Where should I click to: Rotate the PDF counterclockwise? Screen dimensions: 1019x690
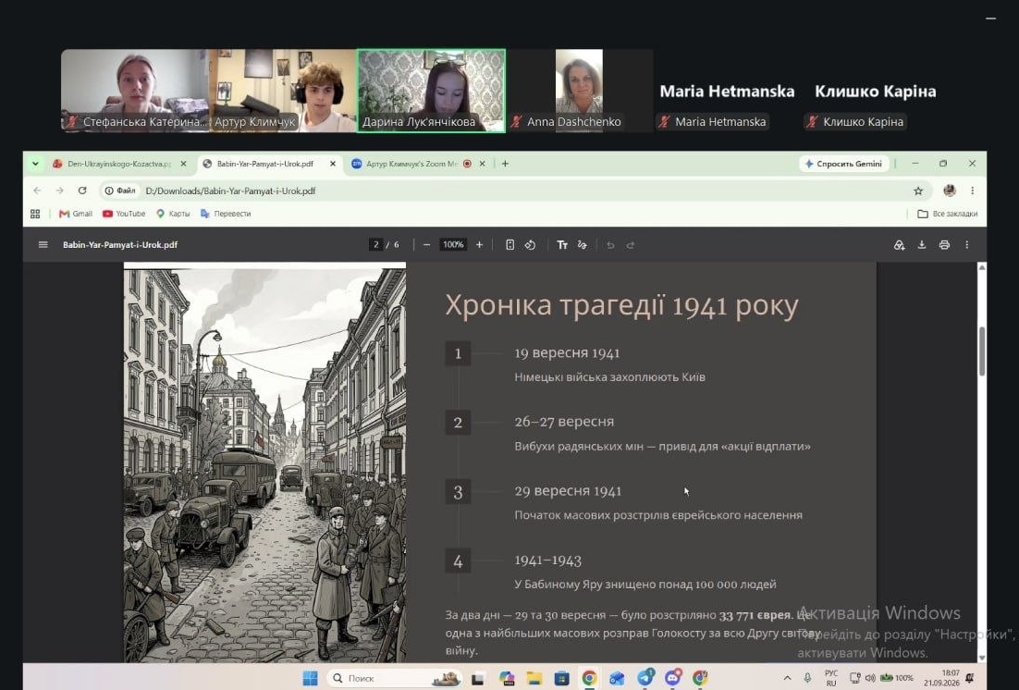coord(530,244)
